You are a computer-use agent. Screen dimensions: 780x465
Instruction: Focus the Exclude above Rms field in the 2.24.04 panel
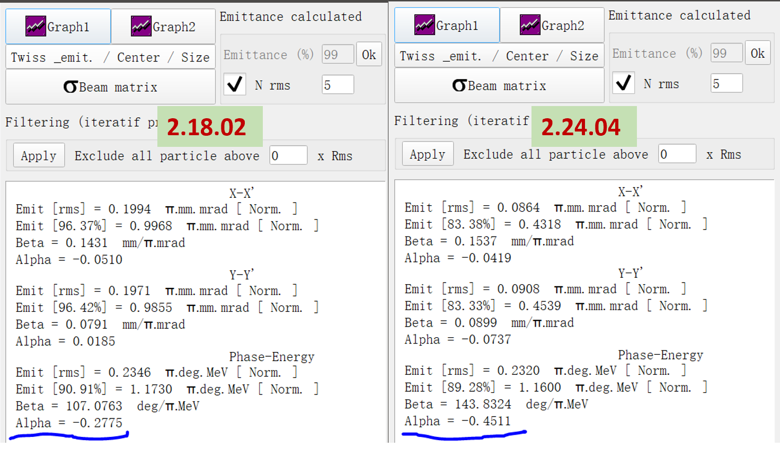coord(677,154)
